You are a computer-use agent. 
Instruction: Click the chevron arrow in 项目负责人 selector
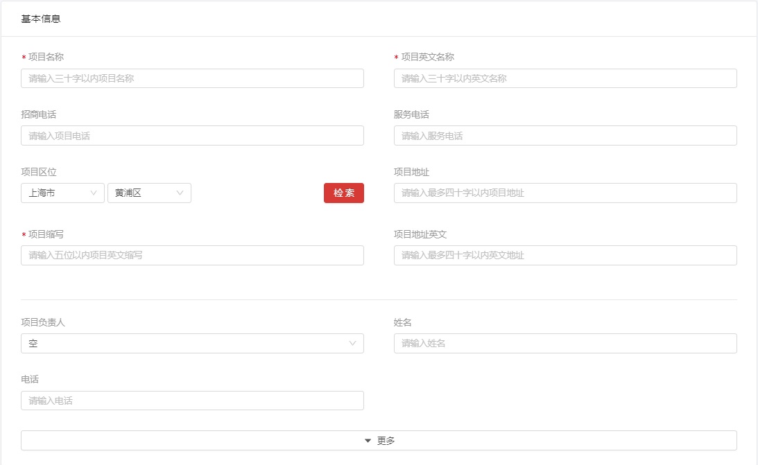352,344
